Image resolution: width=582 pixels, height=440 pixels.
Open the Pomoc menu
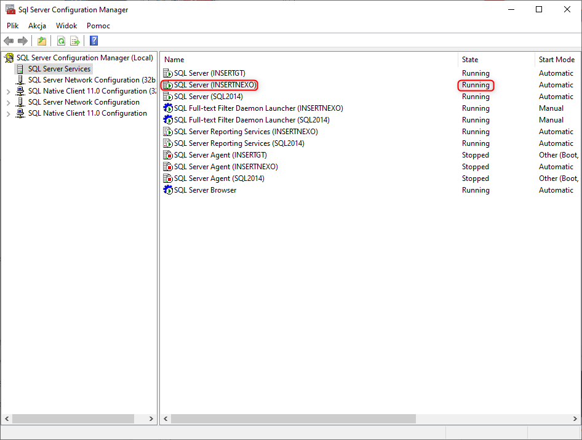[x=98, y=26]
